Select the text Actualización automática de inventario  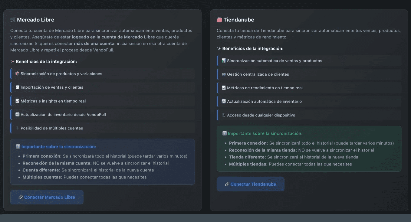pyautogui.click(x=264, y=102)
